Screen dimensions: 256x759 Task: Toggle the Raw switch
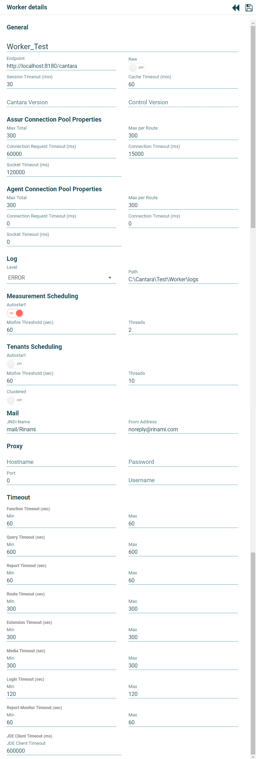click(137, 68)
